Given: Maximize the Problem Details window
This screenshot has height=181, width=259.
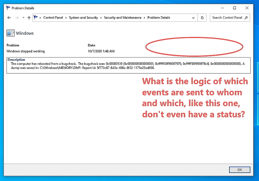Looking at the screenshot, I should point(234,8).
